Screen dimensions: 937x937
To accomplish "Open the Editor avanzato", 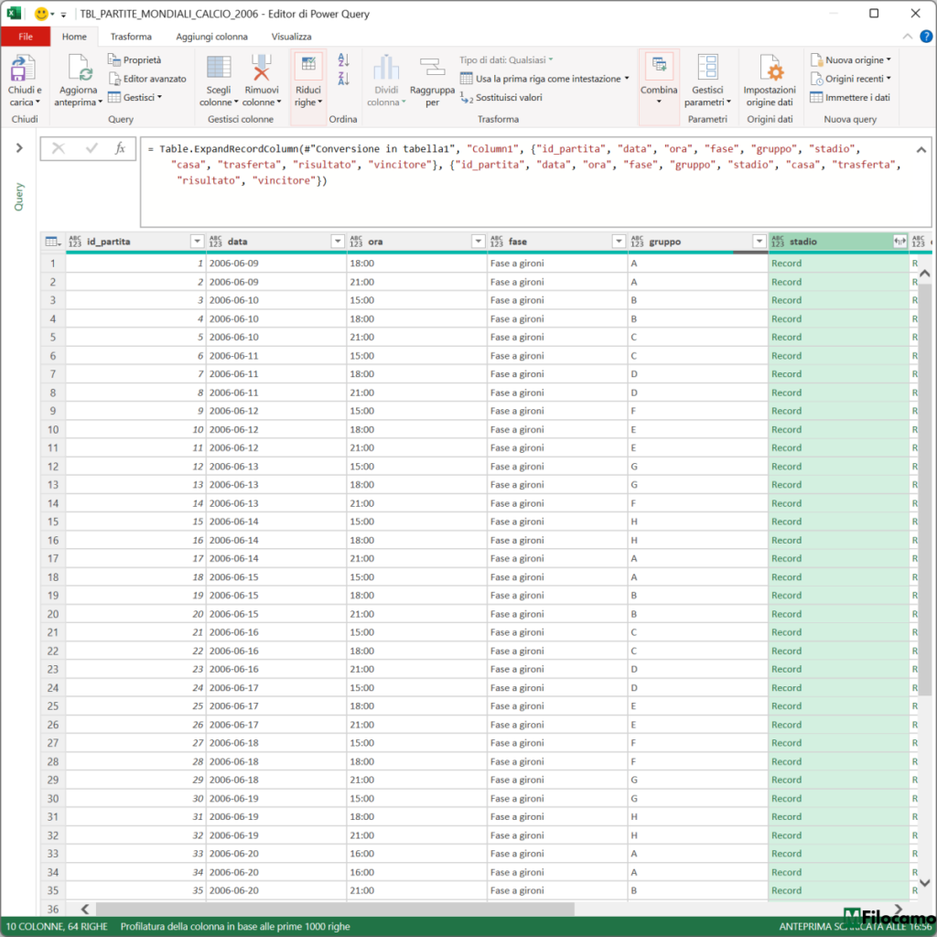I will click(147, 79).
